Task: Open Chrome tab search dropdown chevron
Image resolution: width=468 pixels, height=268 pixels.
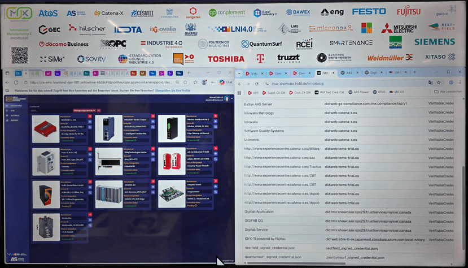Action: [x=239, y=73]
